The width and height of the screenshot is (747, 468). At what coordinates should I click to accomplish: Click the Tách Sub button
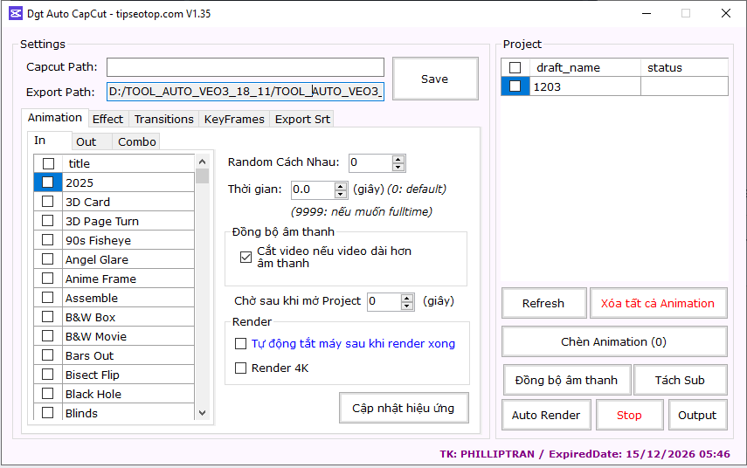[x=680, y=380]
